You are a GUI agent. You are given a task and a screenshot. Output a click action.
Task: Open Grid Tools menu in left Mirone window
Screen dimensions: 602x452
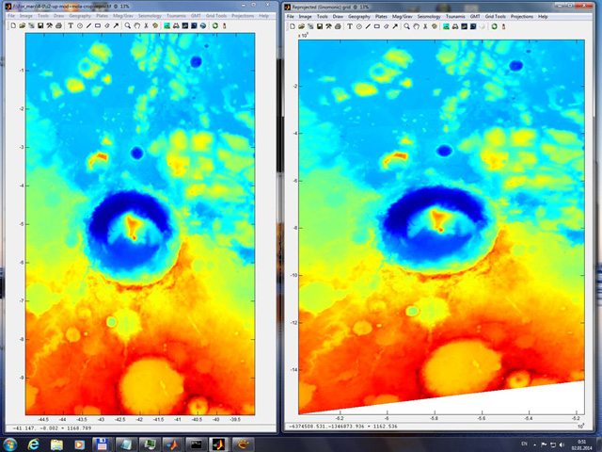coord(216,16)
